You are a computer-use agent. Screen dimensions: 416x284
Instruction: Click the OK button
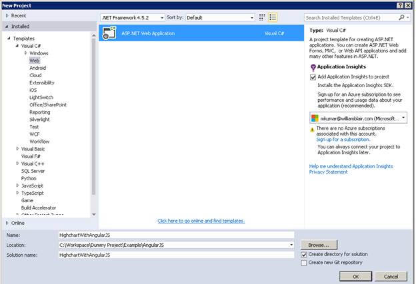point(355,276)
